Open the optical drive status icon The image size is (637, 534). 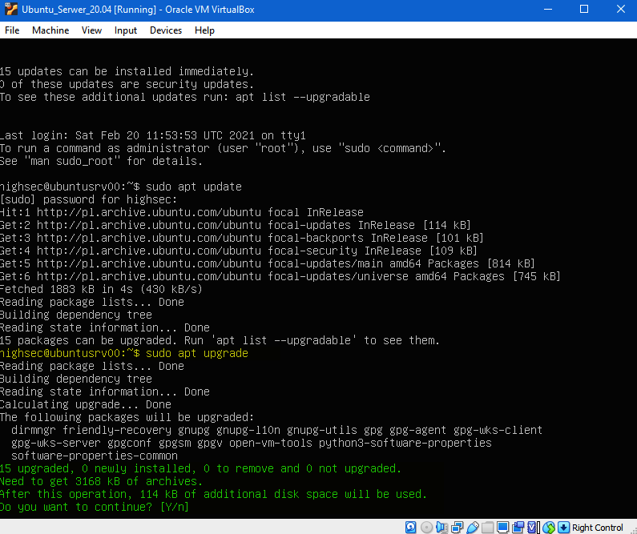pos(426,527)
